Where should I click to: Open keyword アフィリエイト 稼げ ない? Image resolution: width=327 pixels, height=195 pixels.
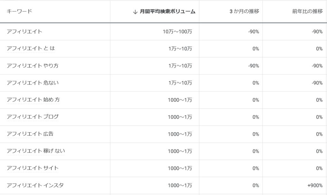pos(36,151)
